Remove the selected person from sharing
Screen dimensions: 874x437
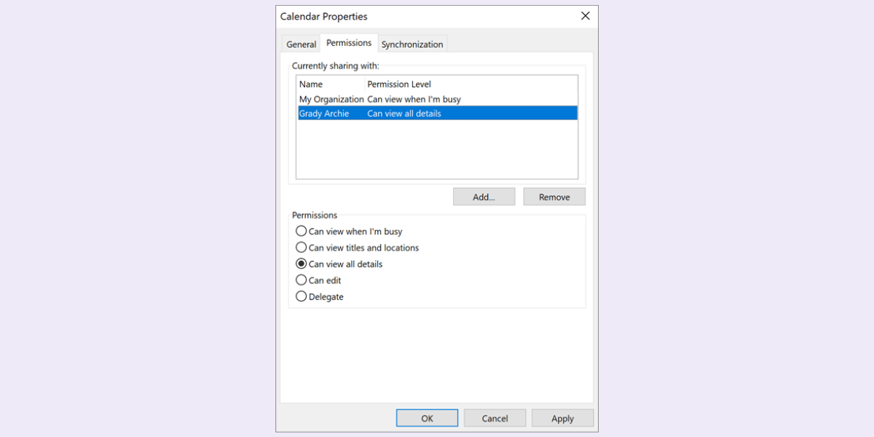click(554, 196)
